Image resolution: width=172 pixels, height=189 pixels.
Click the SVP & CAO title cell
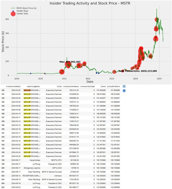pos(57,168)
